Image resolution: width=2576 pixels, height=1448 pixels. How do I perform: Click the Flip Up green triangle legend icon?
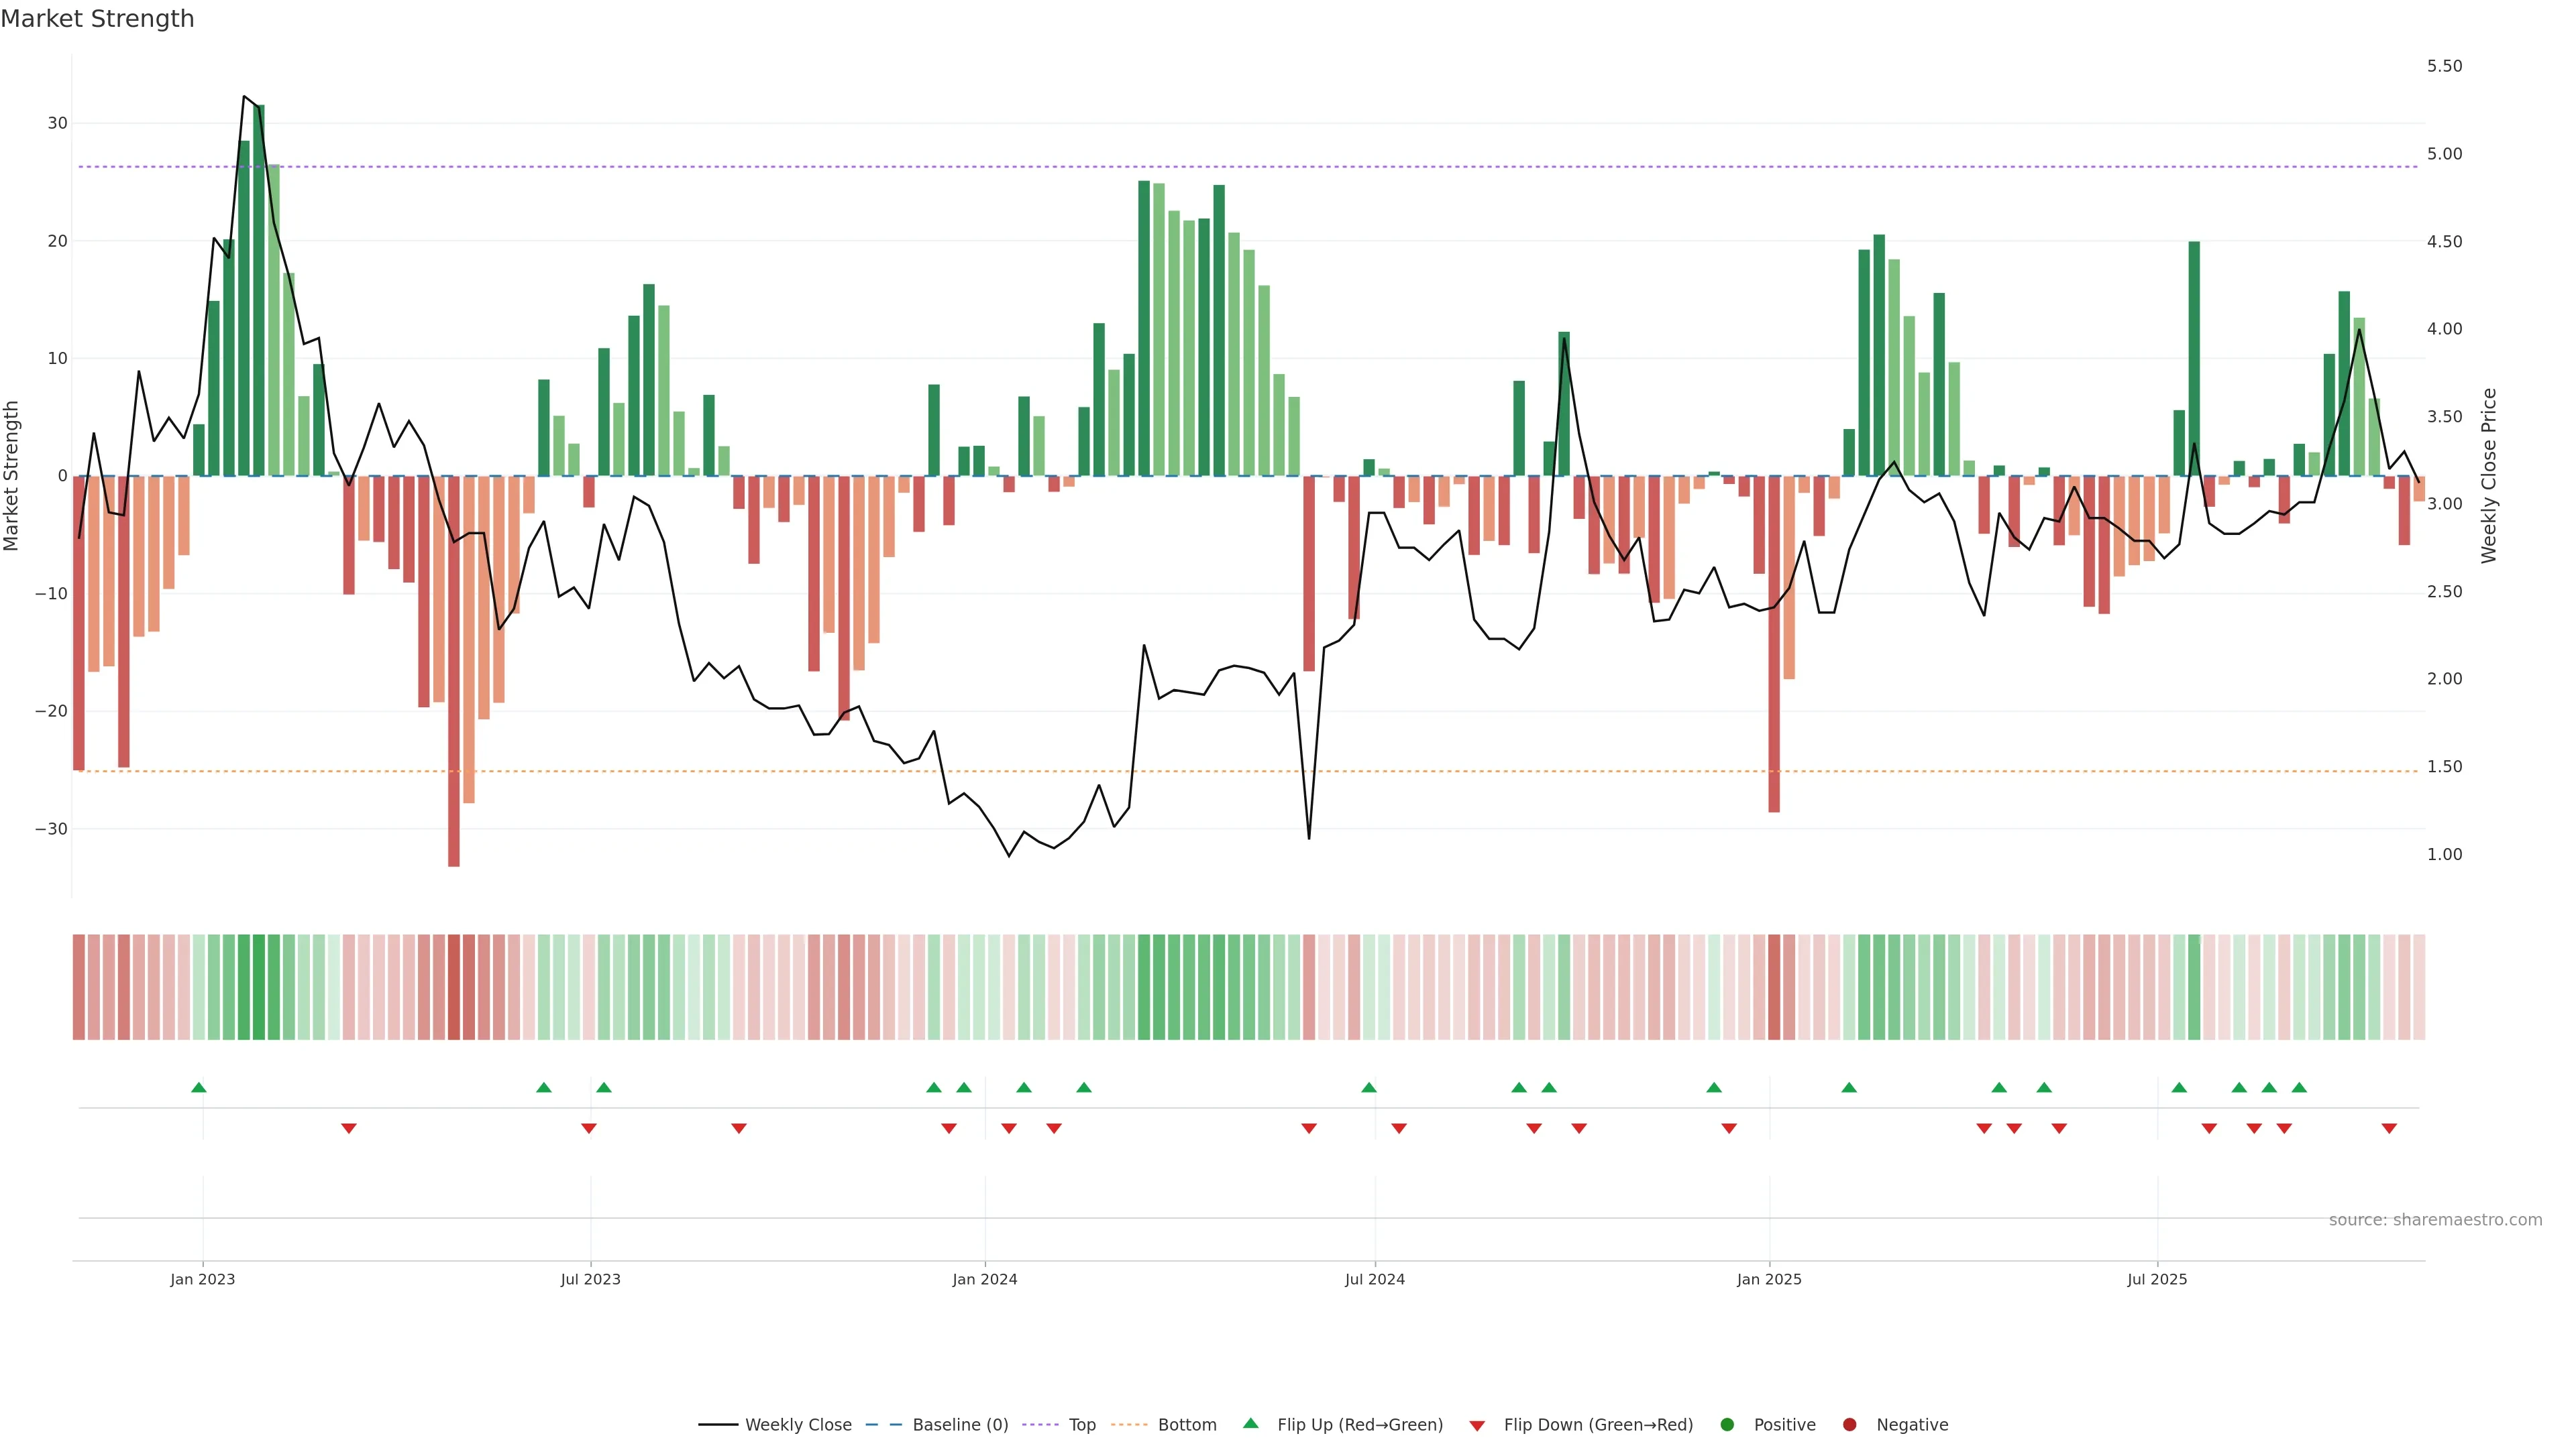1250,1424
